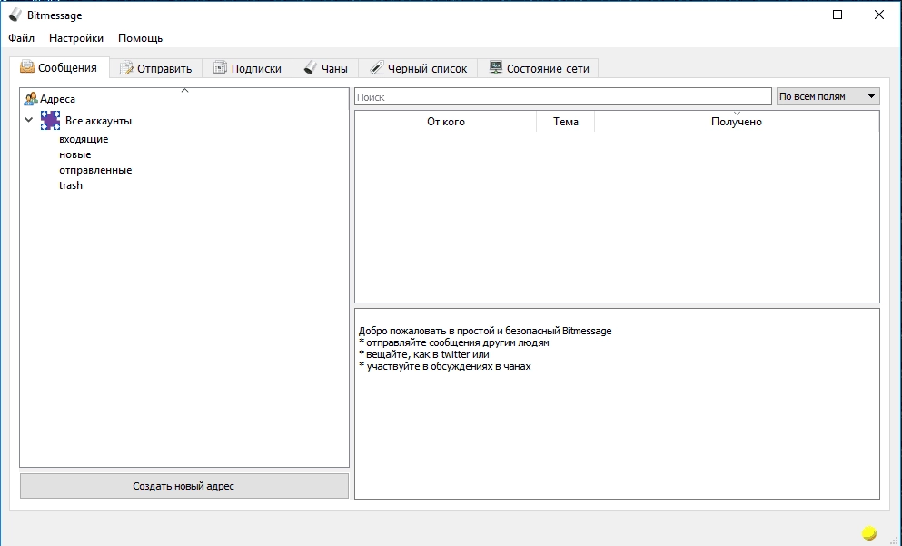Select the отправленные folder

click(x=95, y=170)
